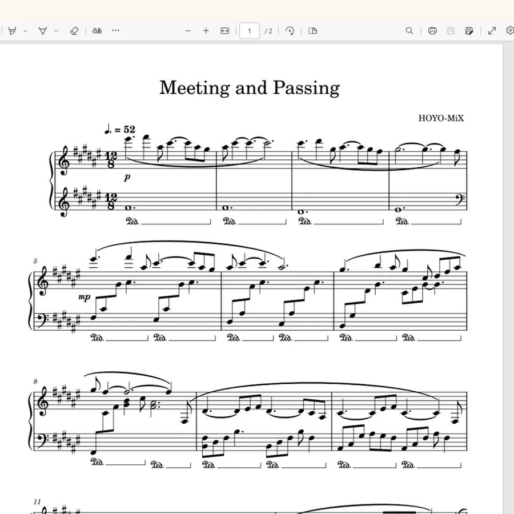Open the more tools ellipsis menu
Image resolution: width=514 pixels, height=514 pixels.
(115, 30)
